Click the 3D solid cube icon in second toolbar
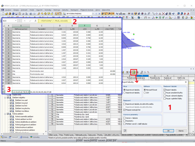The height and width of the screenshot is (146, 195). click(139, 18)
